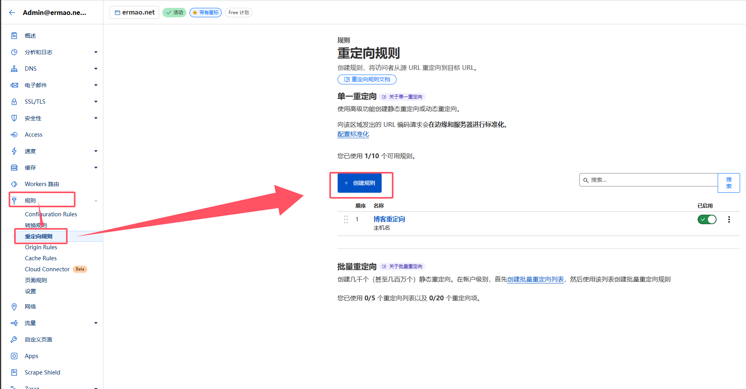Collapse the 规则 section chevron
The width and height of the screenshot is (746, 389).
(96, 201)
